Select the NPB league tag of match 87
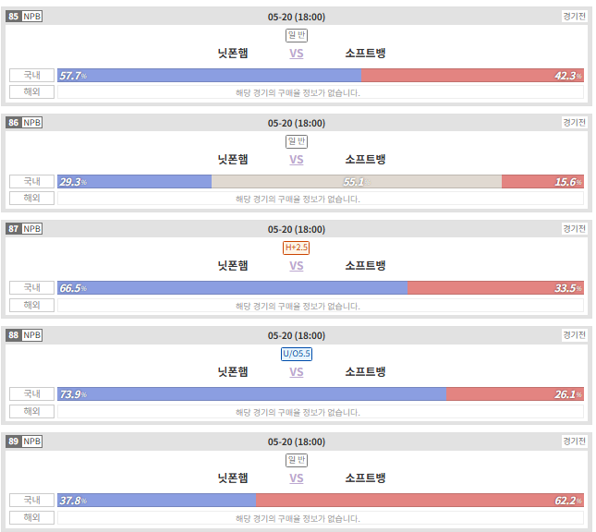This screenshot has height=532, width=596. (32, 229)
